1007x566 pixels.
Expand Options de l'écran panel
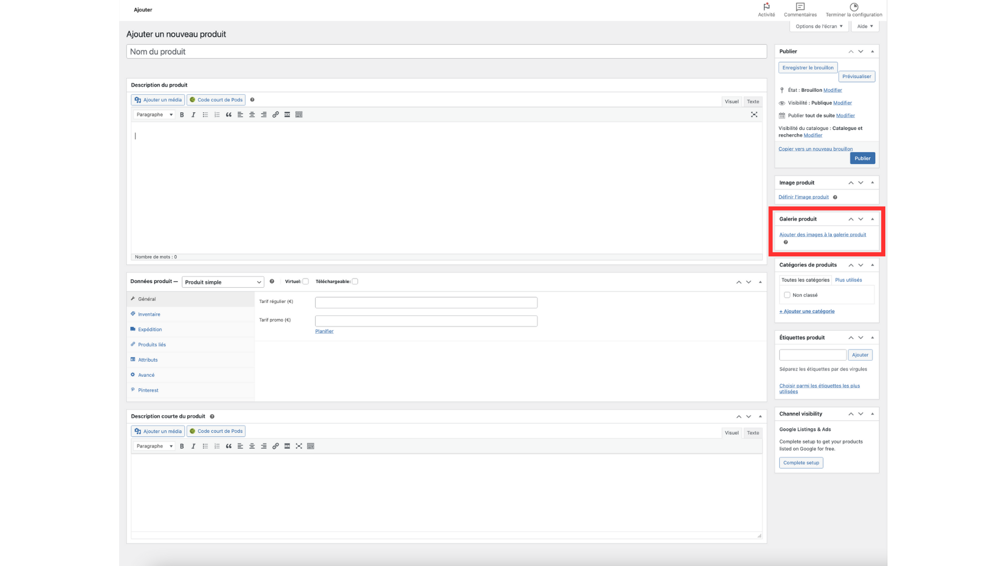[x=819, y=26]
